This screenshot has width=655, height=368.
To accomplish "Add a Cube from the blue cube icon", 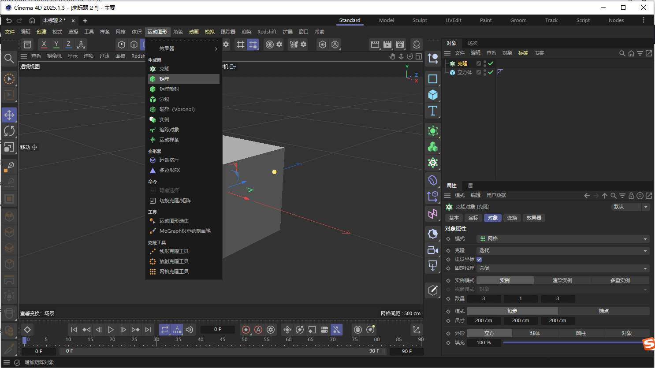I will click(x=433, y=95).
